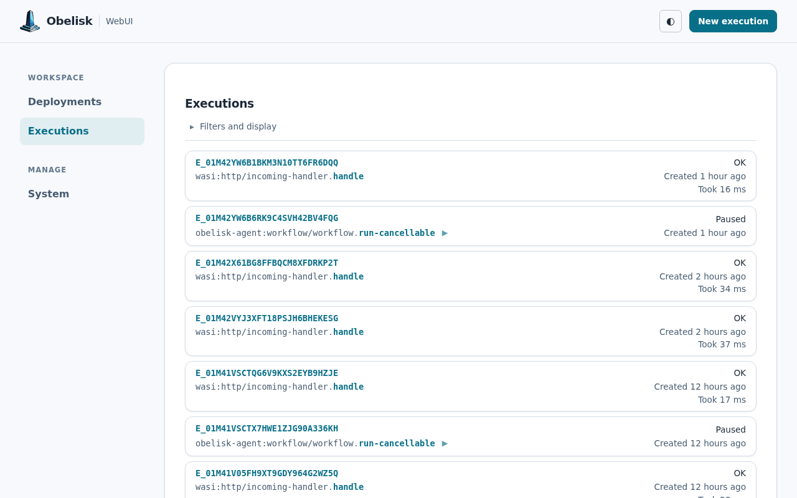
Task: Open execution E_01M42YW6B1BKM3N10TT6FR6DQQ
Action: 266,162
